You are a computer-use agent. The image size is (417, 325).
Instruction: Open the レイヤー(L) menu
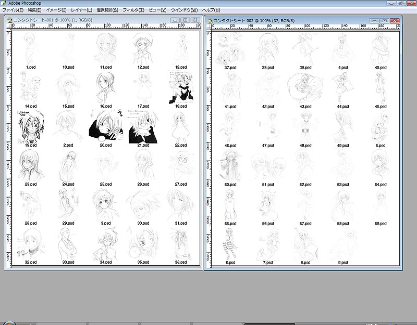coord(81,10)
